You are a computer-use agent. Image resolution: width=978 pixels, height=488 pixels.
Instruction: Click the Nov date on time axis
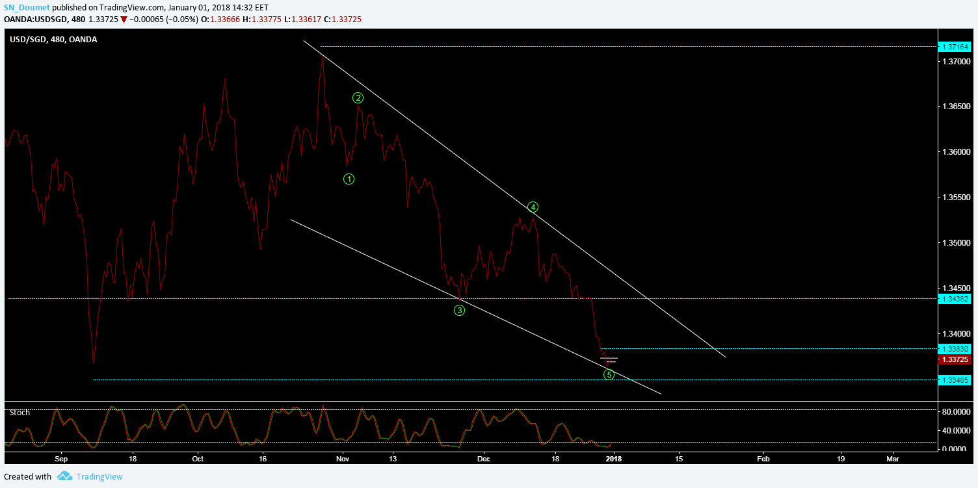[343, 458]
